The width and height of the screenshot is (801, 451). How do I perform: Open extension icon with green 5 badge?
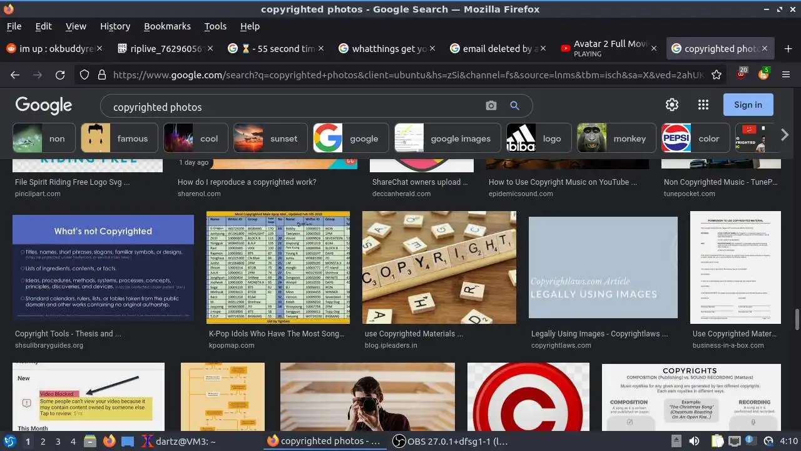tap(763, 74)
